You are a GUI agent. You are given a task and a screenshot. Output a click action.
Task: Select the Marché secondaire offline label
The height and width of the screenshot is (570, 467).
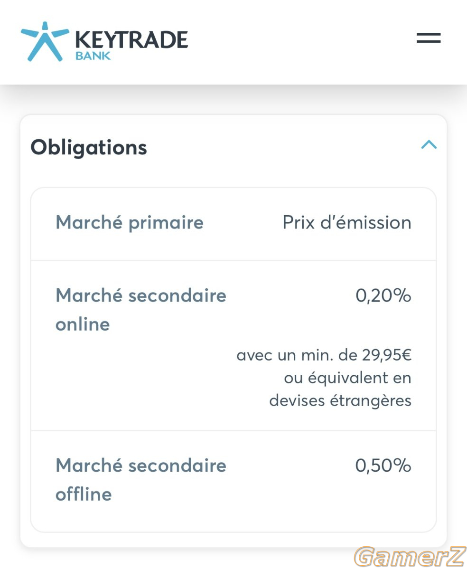[x=141, y=479]
